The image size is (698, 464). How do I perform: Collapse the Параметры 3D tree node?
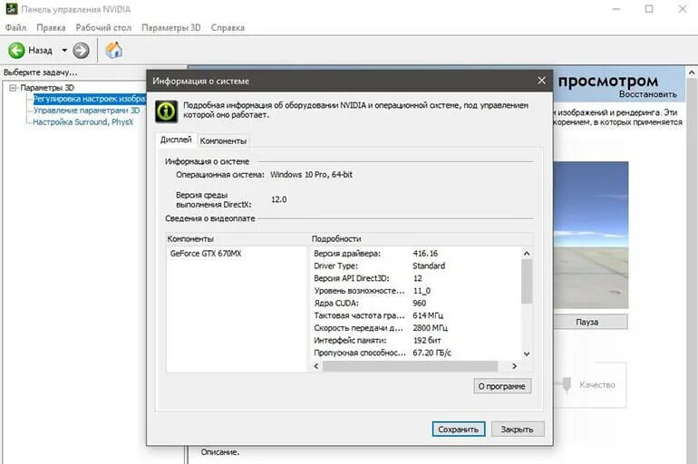click(x=13, y=88)
